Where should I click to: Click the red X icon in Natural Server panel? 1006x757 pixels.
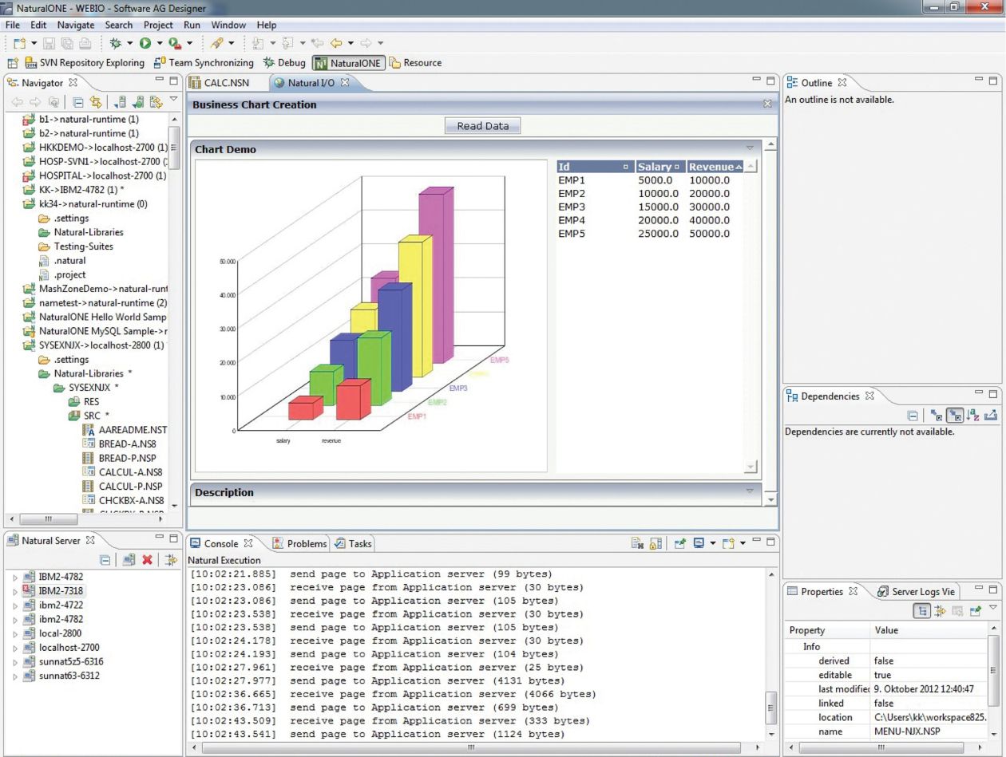coord(147,560)
